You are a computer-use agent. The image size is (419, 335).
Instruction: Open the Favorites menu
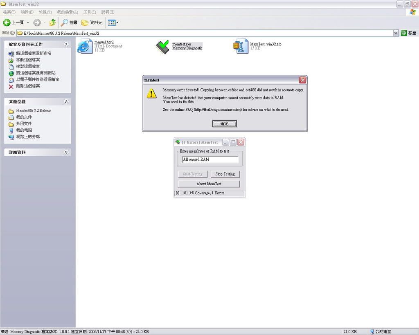coord(68,12)
